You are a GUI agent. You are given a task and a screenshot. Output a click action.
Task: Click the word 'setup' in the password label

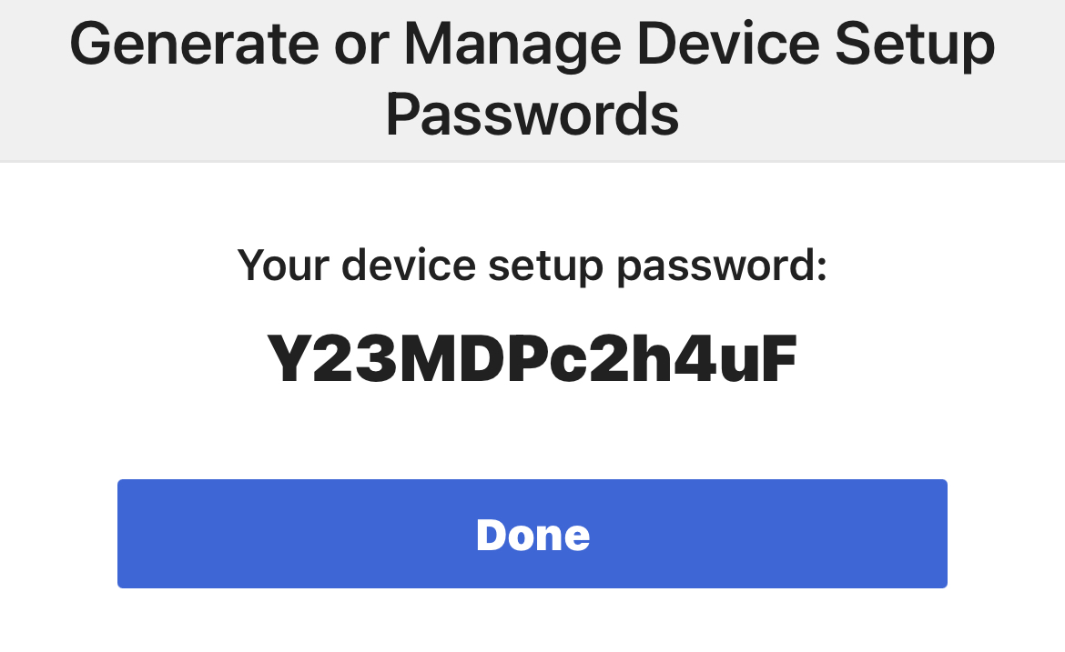coord(545,266)
